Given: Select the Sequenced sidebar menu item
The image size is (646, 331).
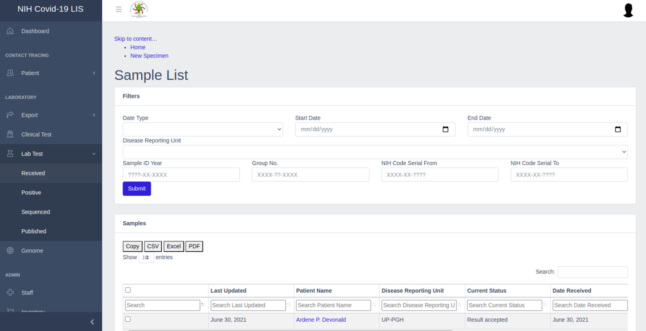Looking at the screenshot, I should pyautogui.click(x=36, y=212).
